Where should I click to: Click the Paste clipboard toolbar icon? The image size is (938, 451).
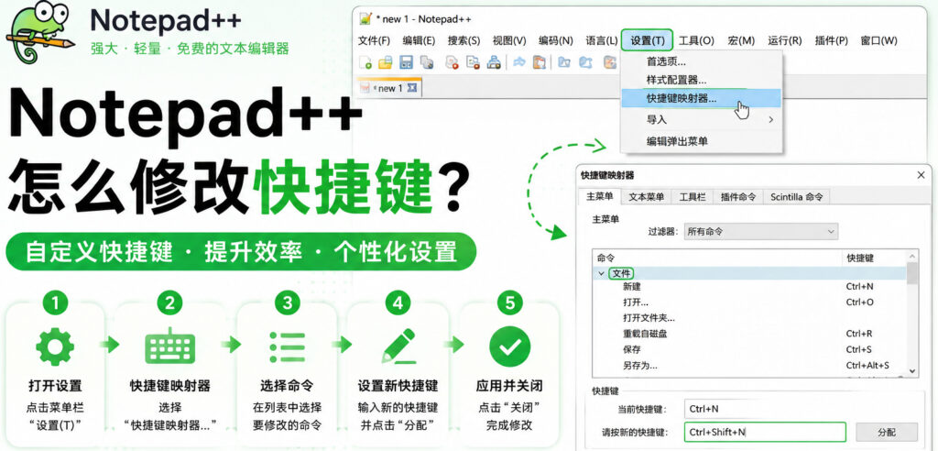(540, 61)
